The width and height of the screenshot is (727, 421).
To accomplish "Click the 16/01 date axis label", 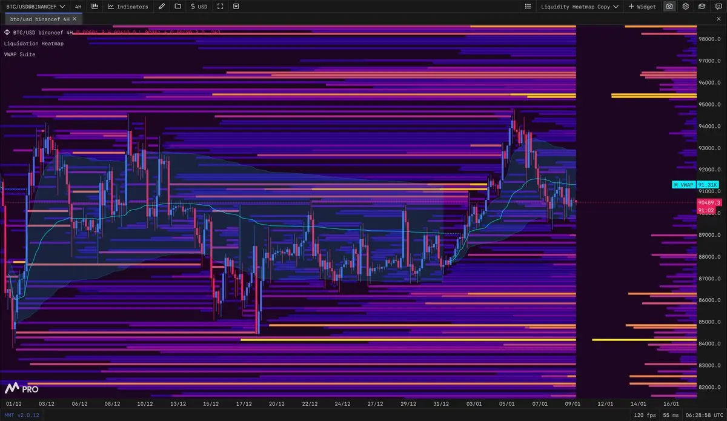I will [x=671, y=403].
